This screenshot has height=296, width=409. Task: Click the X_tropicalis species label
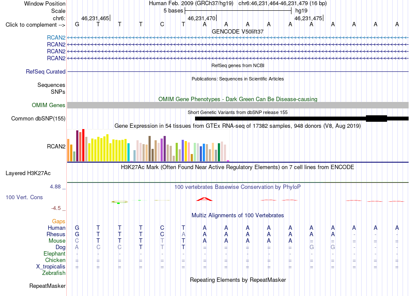pos(51,267)
